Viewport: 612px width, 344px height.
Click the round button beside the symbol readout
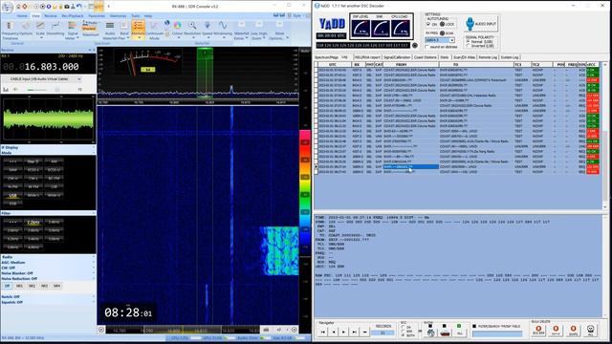pyautogui.click(x=415, y=46)
